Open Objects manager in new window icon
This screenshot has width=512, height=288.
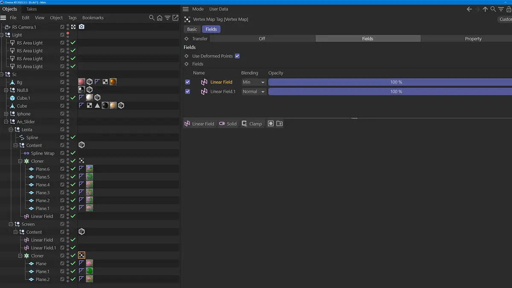pyautogui.click(x=175, y=18)
